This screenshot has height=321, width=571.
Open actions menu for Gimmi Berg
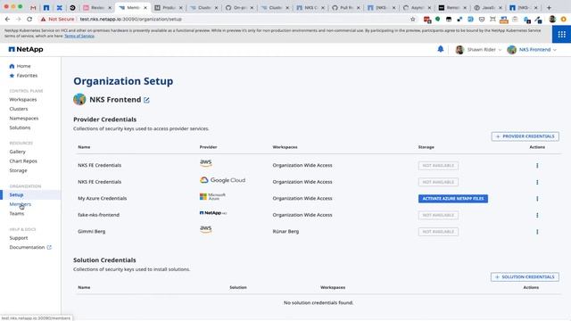[537, 232]
